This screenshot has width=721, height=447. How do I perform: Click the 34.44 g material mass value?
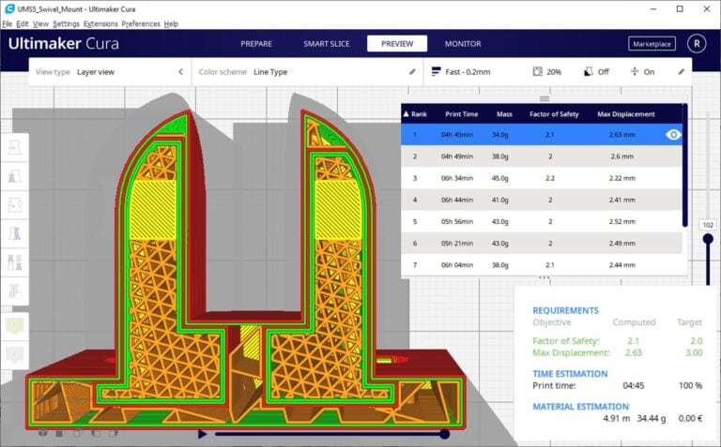point(652,419)
